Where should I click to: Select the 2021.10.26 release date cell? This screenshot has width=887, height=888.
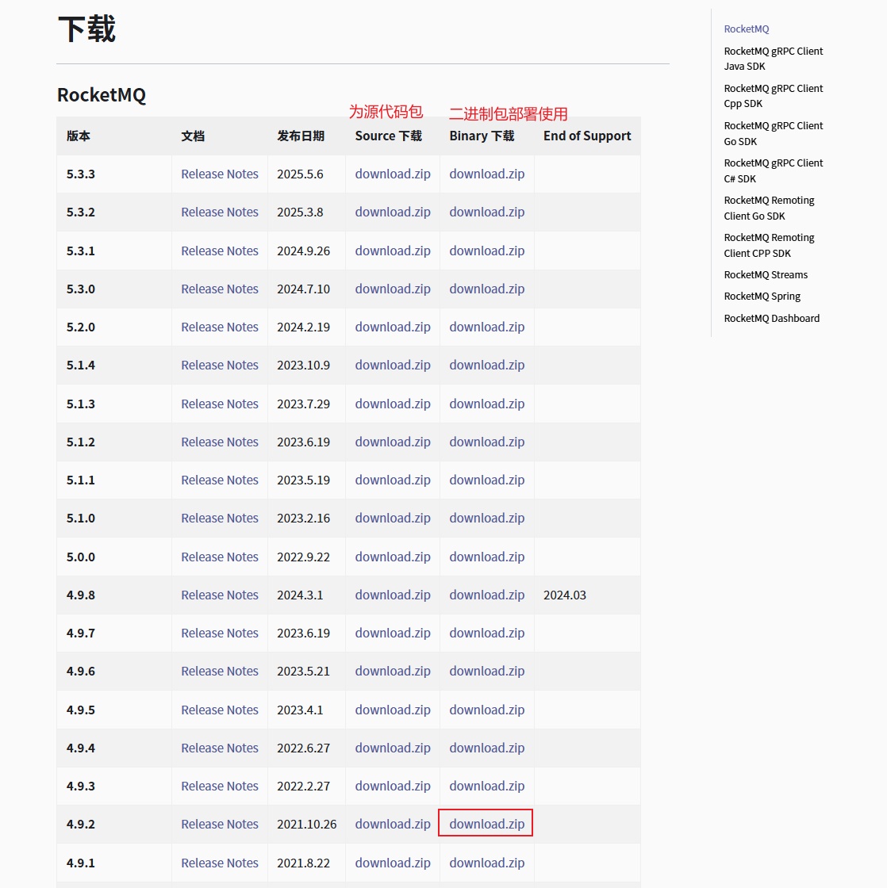tap(306, 824)
